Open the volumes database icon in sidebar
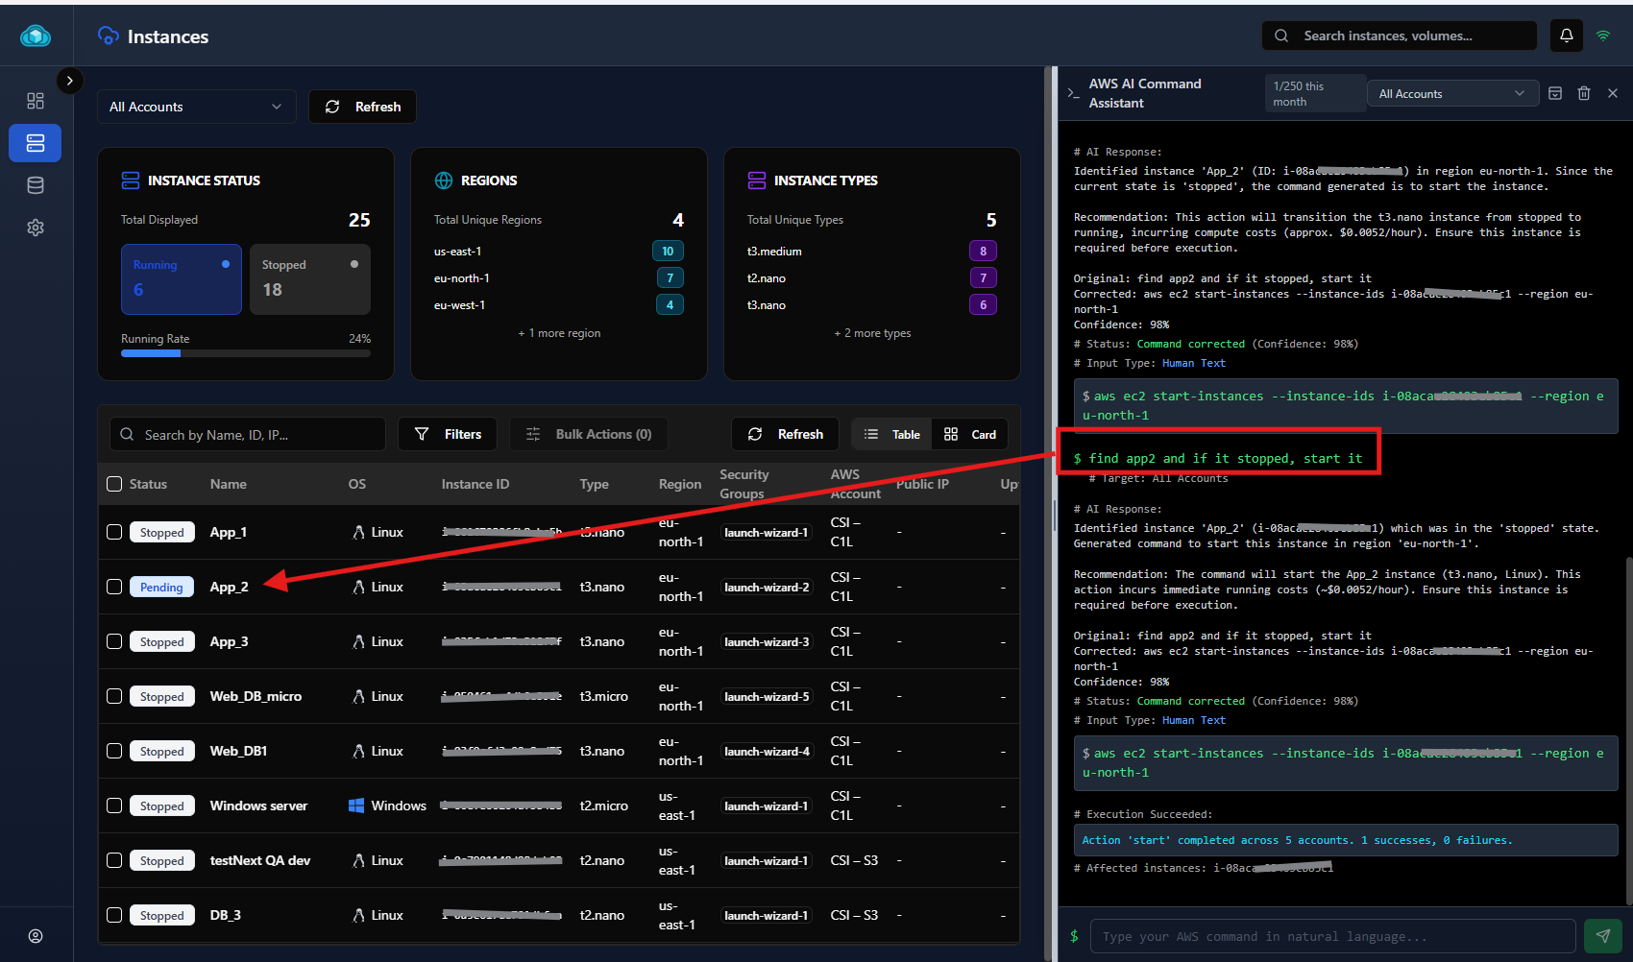The height and width of the screenshot is (962, 1633). [36, 185]
